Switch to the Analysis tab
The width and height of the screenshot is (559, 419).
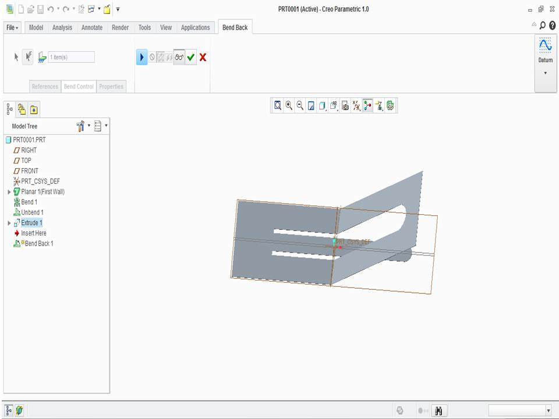[x=62, y=27]
